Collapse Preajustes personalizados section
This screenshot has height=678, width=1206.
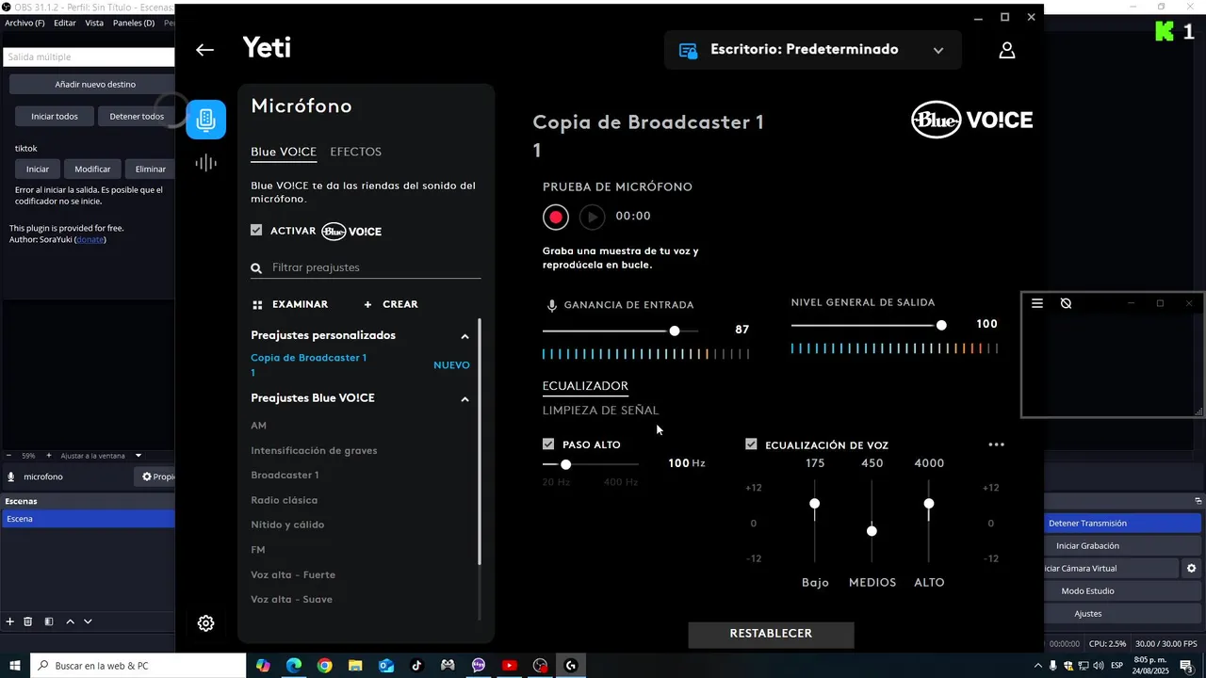pos(464,336)
